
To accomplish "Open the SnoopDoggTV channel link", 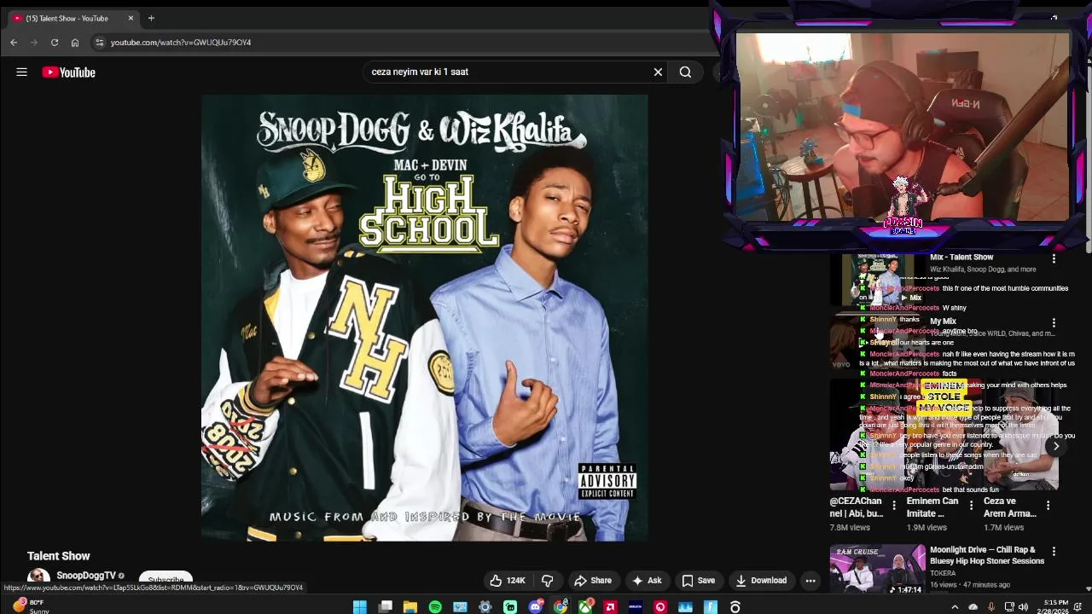I will [86, 576].
